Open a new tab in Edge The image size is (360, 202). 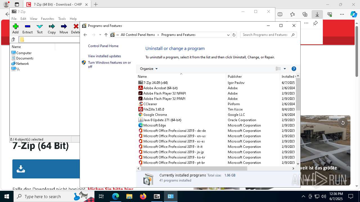(96, 4)
